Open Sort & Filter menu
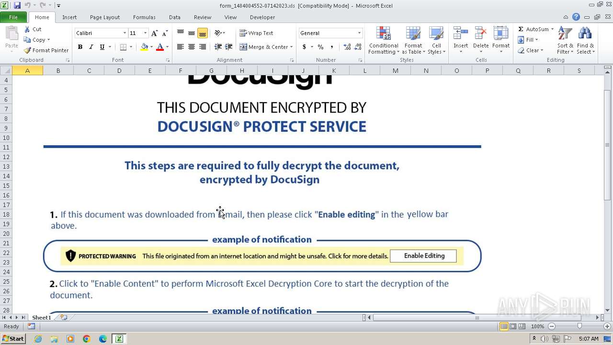 (565, 40)
